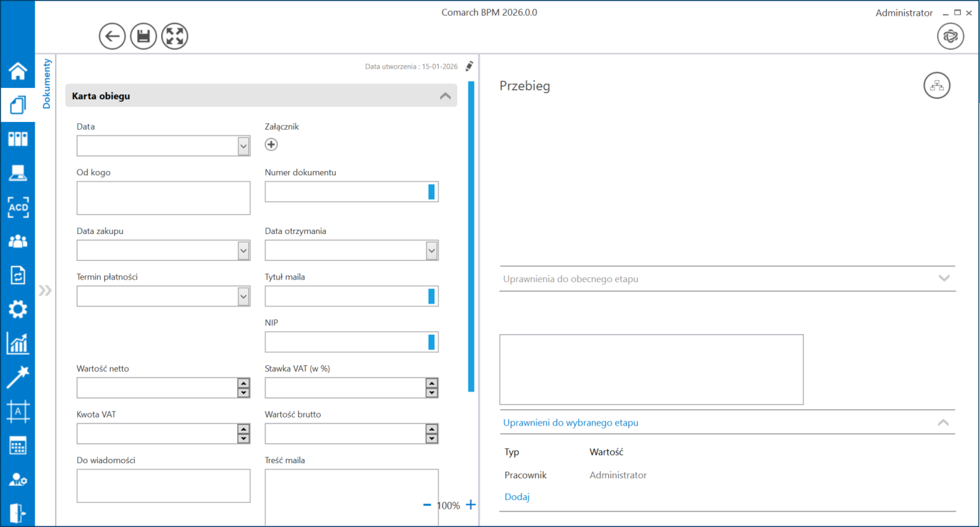Save the document with floppy disk icon
980x527 pixels.
tap(143, 36)
